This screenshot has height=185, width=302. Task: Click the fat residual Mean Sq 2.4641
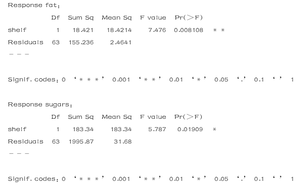(x=121, y=43)
